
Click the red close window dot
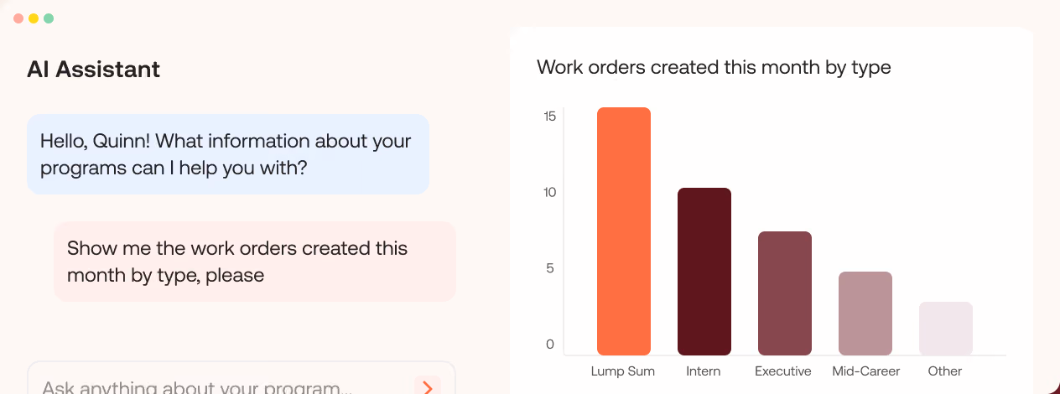[18, 18]
